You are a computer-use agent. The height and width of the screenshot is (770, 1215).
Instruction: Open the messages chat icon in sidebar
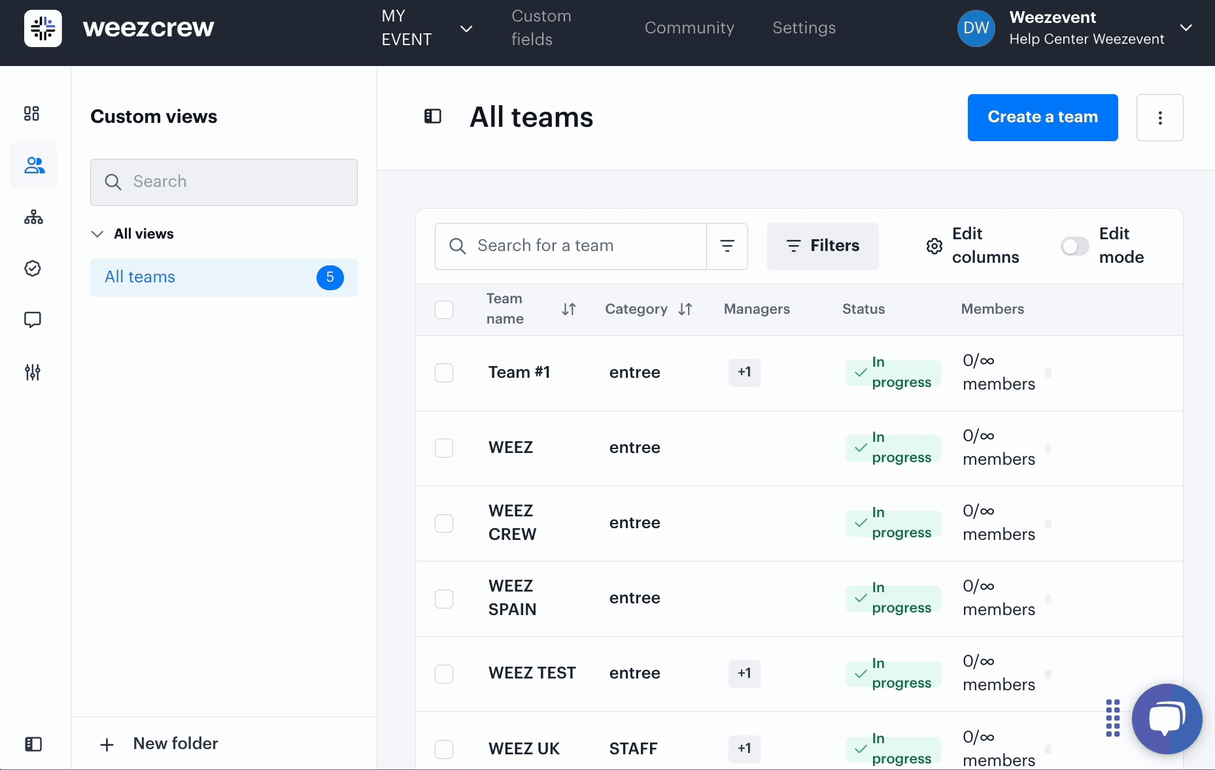pyautogui.click(x=33, y=320)
